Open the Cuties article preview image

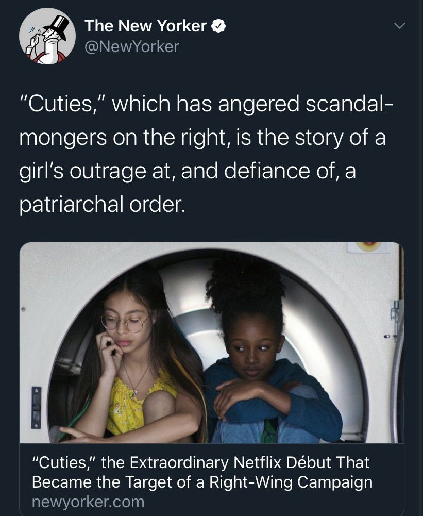coord(211,343)
